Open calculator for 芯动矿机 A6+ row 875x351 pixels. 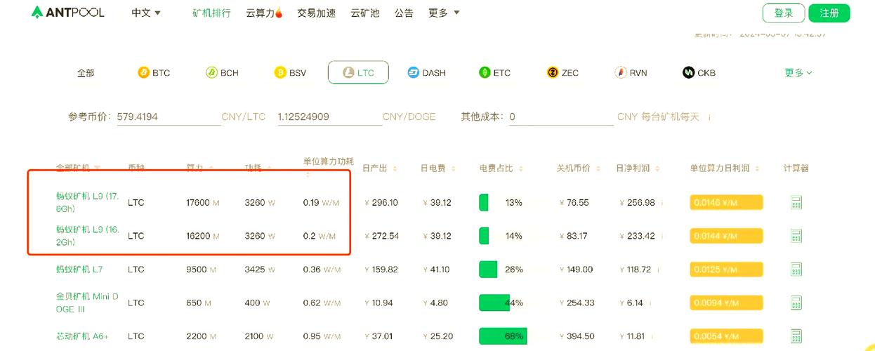click(796, 336)
